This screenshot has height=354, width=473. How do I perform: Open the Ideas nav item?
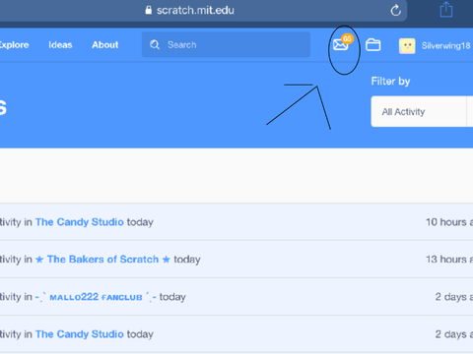pyautogui.click(x=60, y=45)
